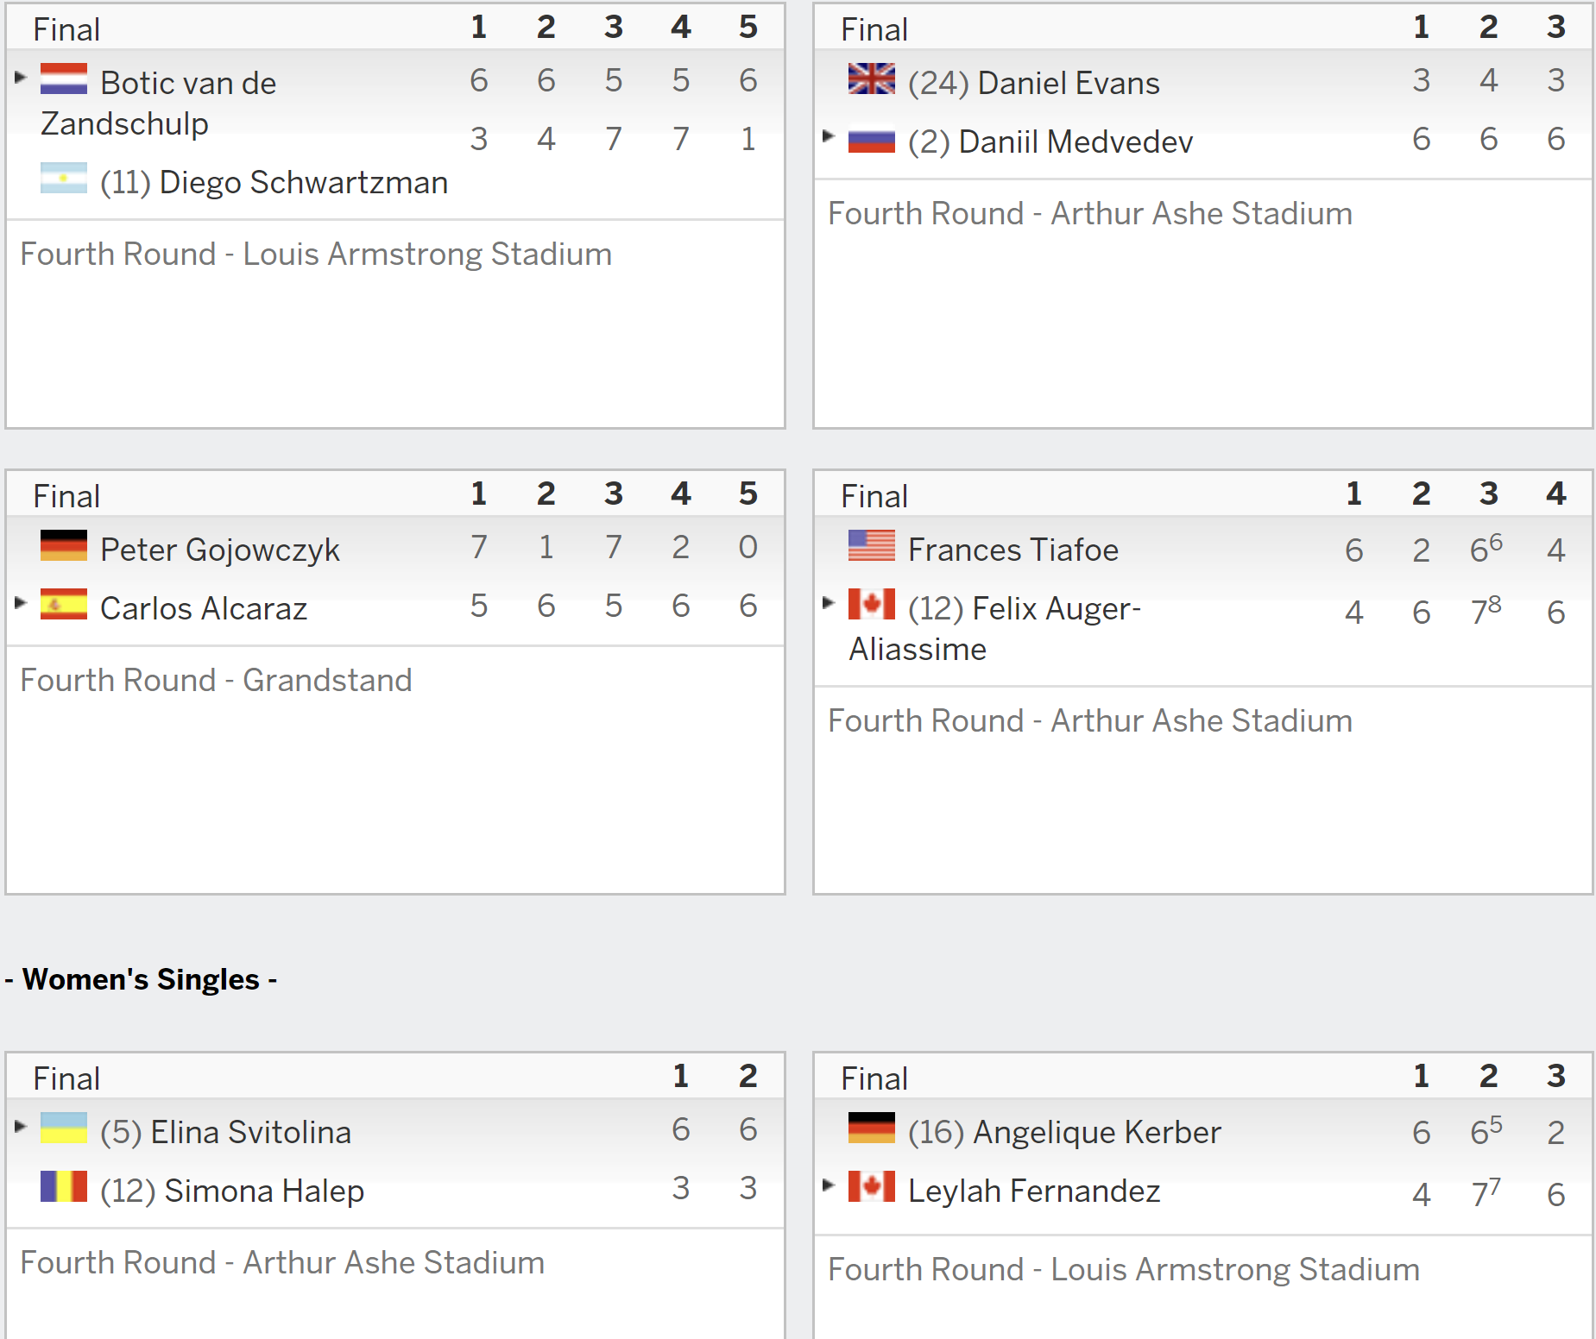Click the British flag beside Daniel Evans
The image size is (1596, 1339).
click(872, 79)
